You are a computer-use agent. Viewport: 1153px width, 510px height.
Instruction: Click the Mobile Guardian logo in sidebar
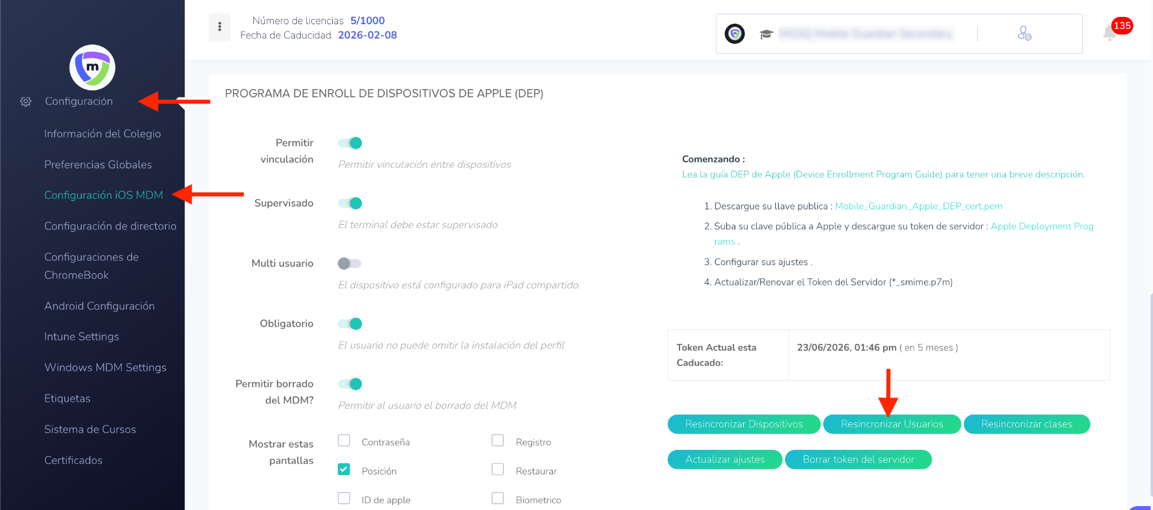[92, 68]
